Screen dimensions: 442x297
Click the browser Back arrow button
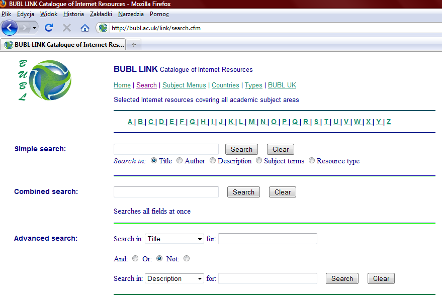9,28
